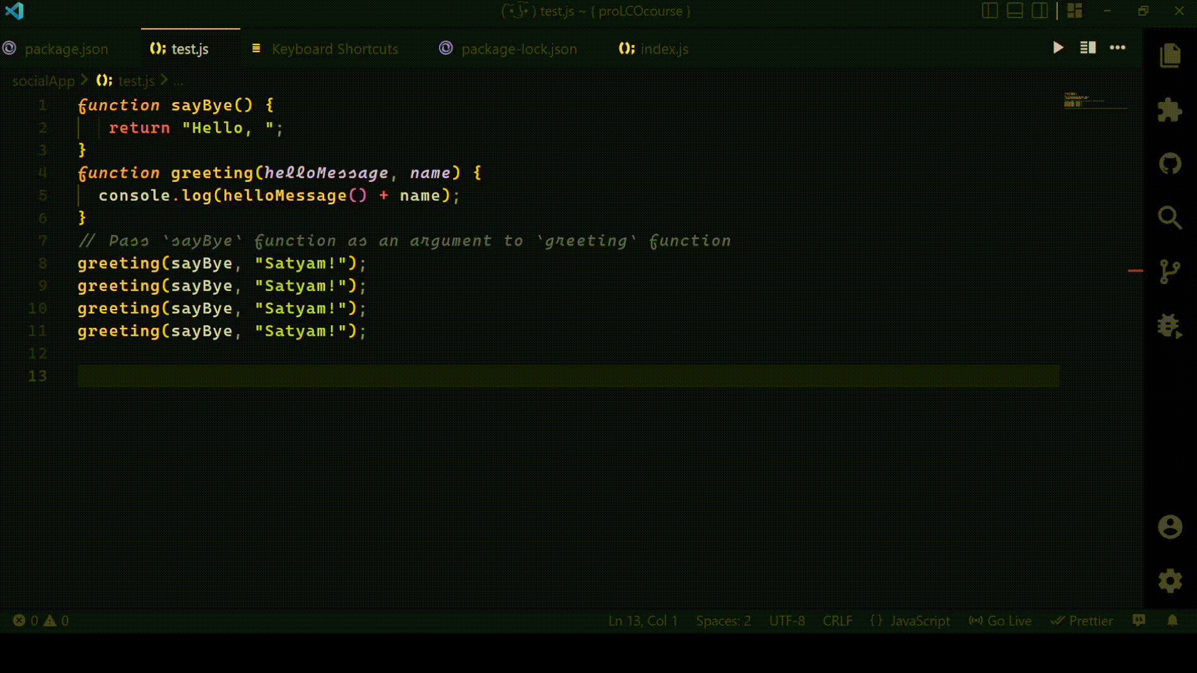Open the Run and Debug panel
Screen dimensions: 1197x673
1170,325
